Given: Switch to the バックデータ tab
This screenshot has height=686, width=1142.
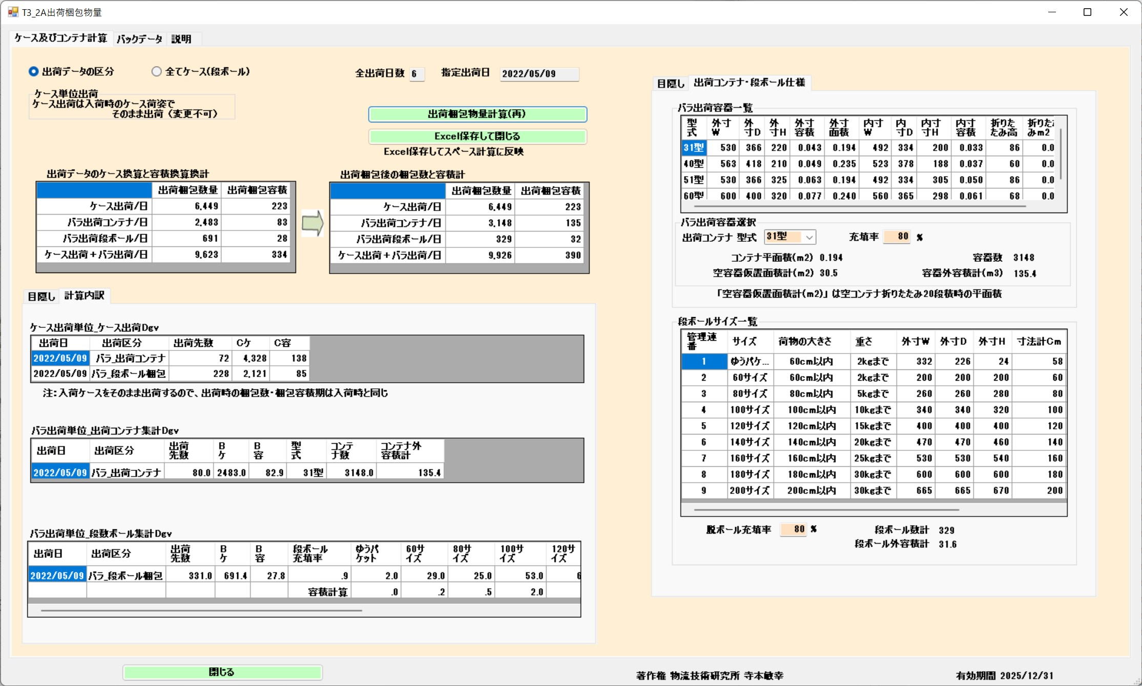Looking at the screenshot, I should coord(139,39).
